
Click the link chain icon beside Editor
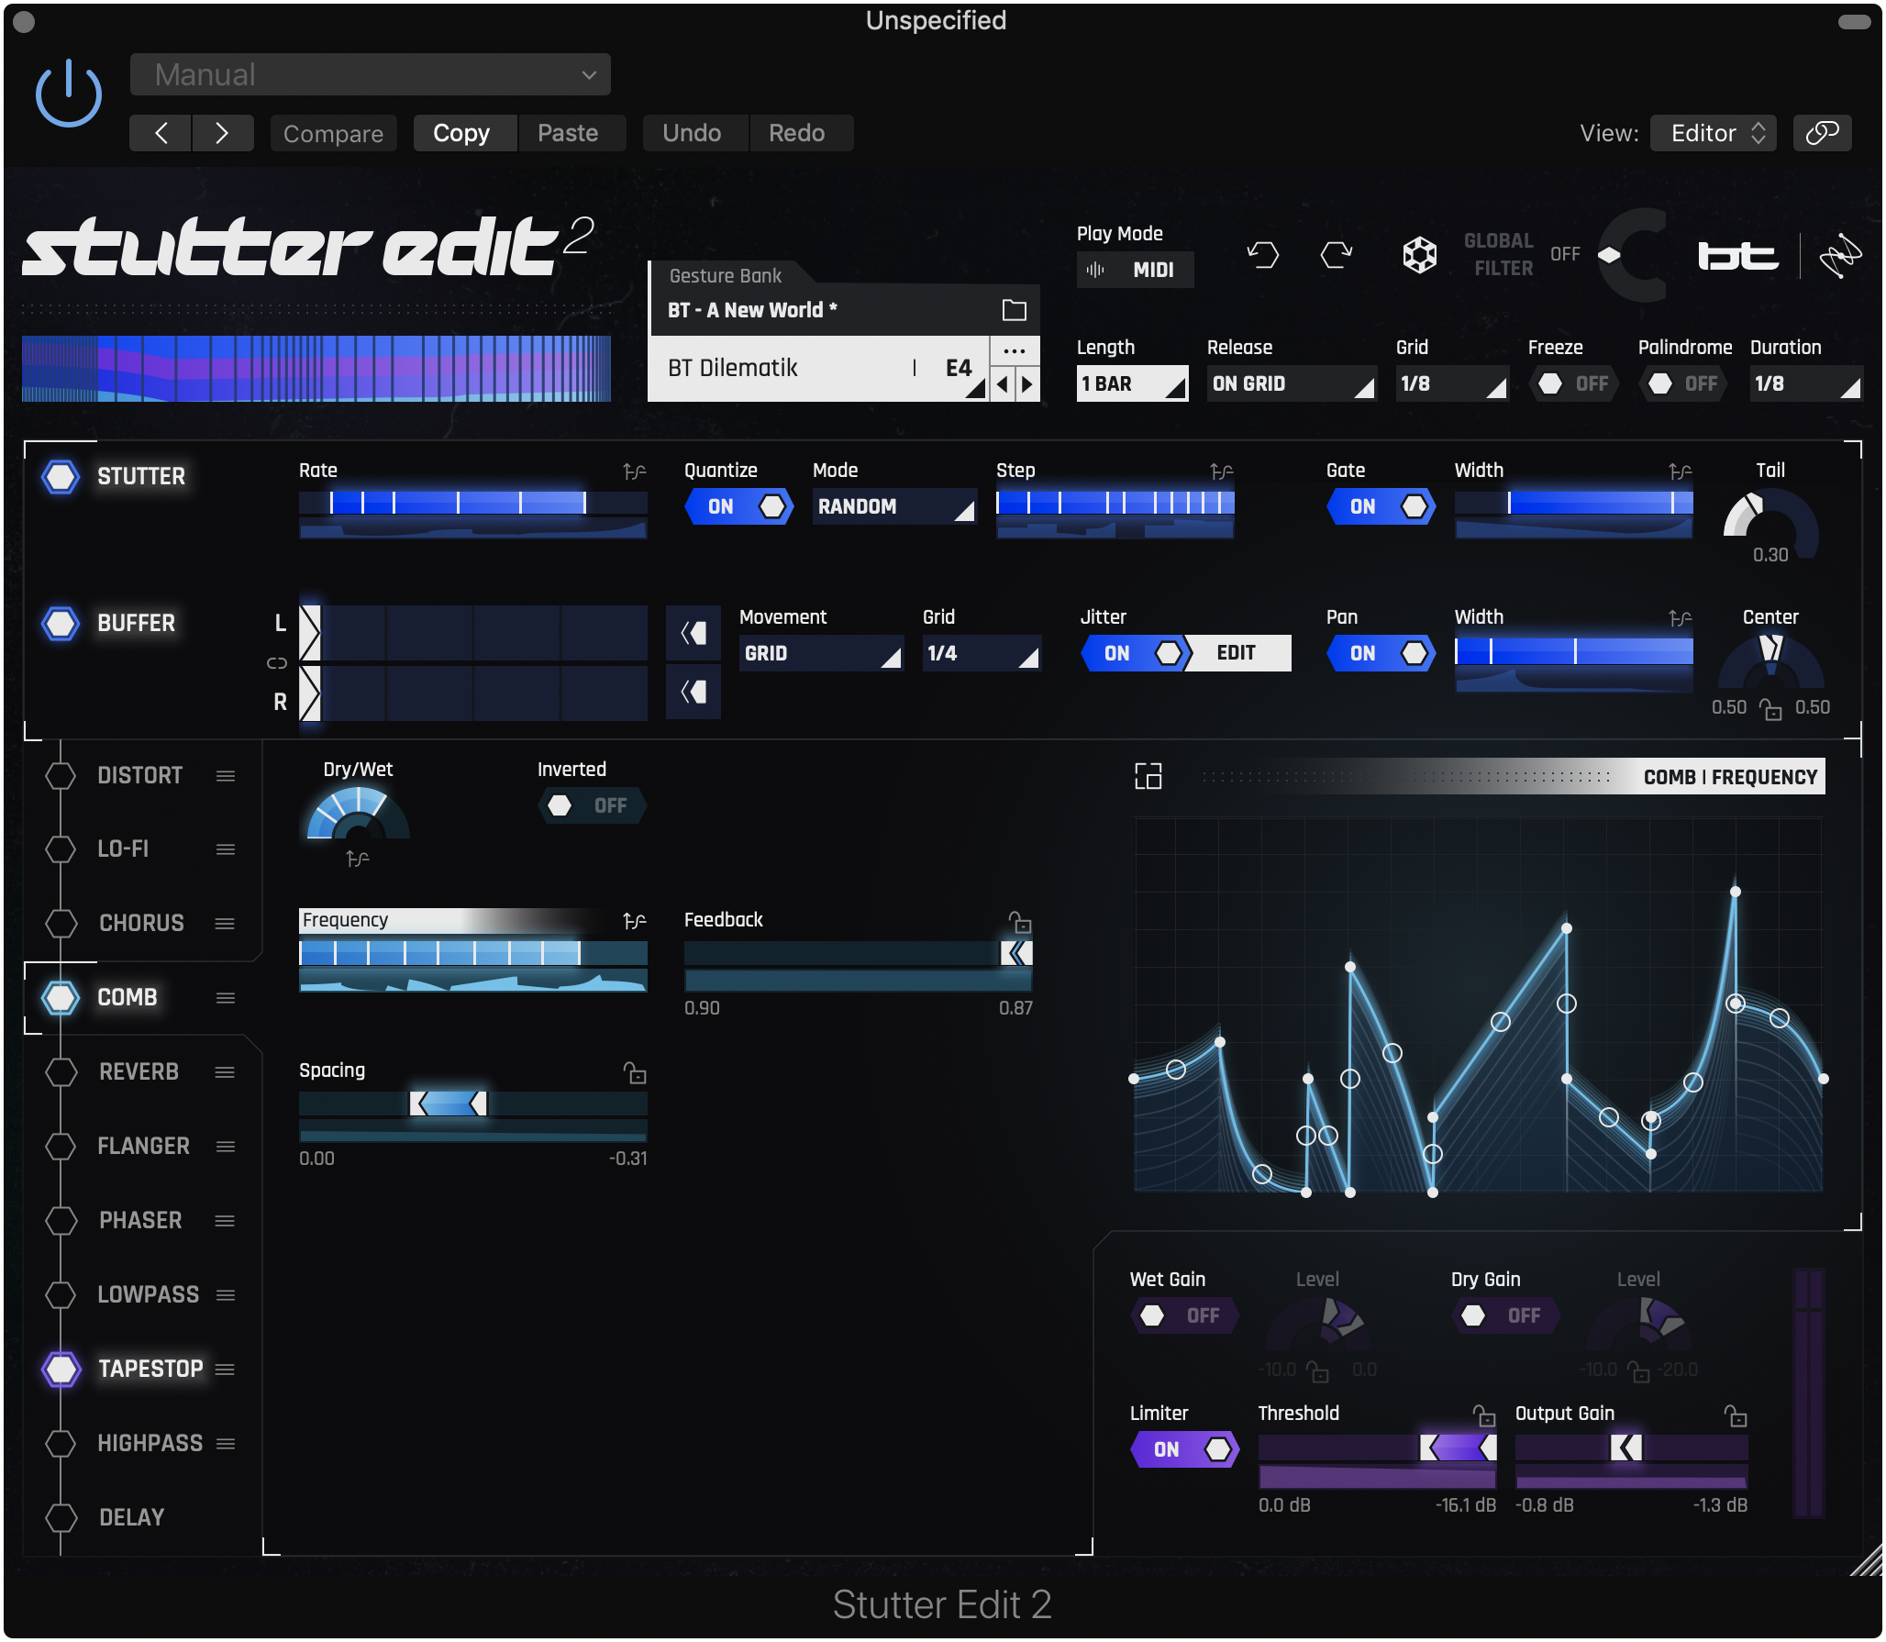(1822, 133)
